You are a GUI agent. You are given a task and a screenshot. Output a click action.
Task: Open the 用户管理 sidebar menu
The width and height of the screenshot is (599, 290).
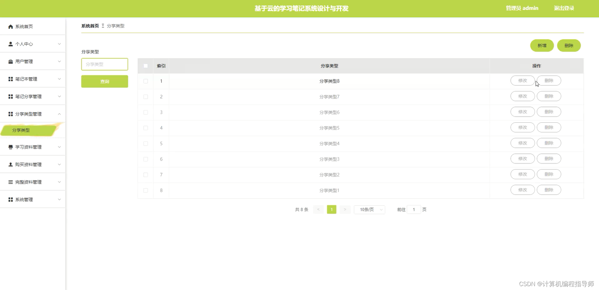(32, 61)
